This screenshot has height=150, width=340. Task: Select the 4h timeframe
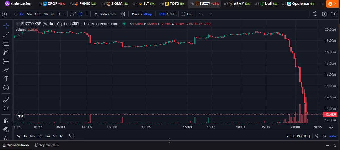[53, 14]
